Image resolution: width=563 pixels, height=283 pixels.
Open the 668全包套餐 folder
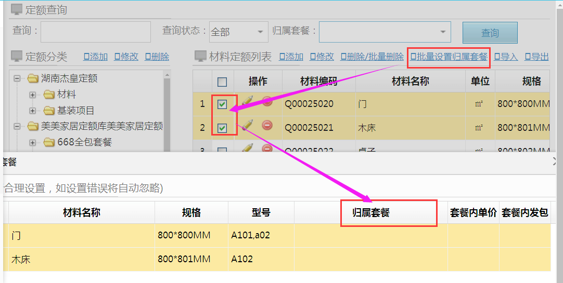pyautogui.click(x=84, y=142)
